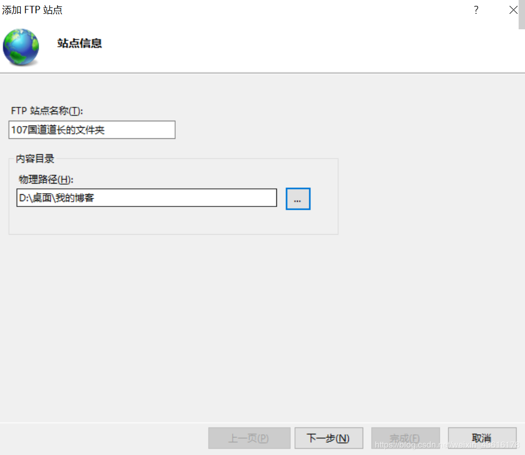
Task: Click the help question mark icon
Action: 476,10
